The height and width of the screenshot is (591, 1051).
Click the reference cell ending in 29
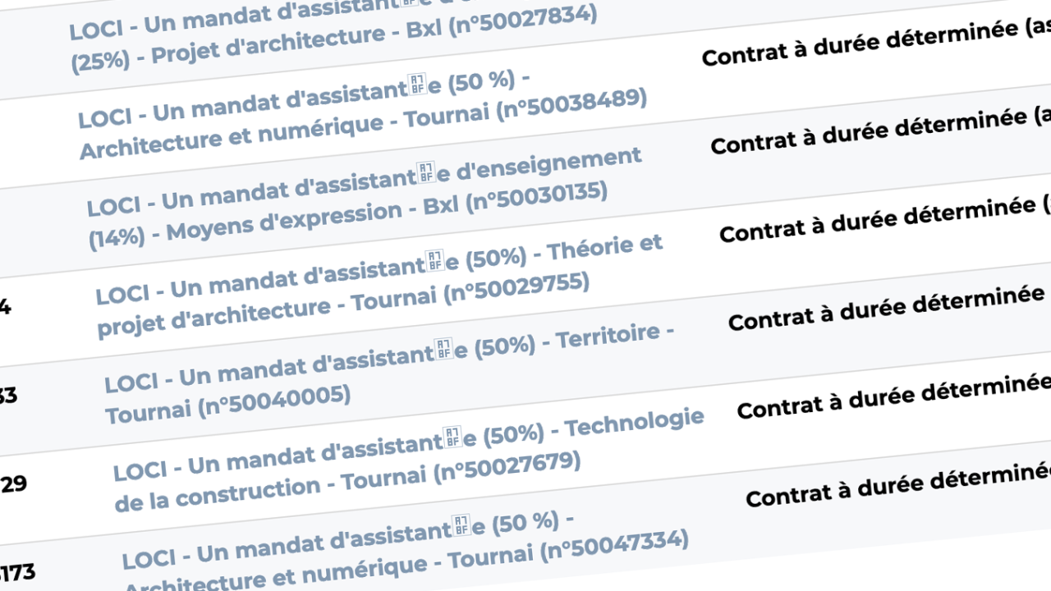12,484
